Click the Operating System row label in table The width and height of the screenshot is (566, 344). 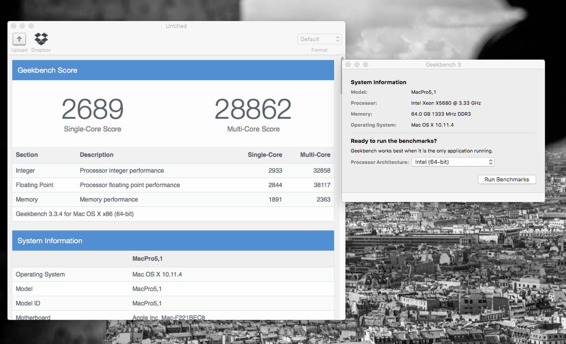[40, 275]
